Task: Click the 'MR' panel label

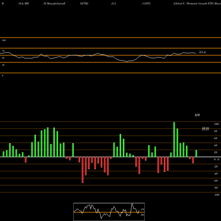Action: point(197,115)
